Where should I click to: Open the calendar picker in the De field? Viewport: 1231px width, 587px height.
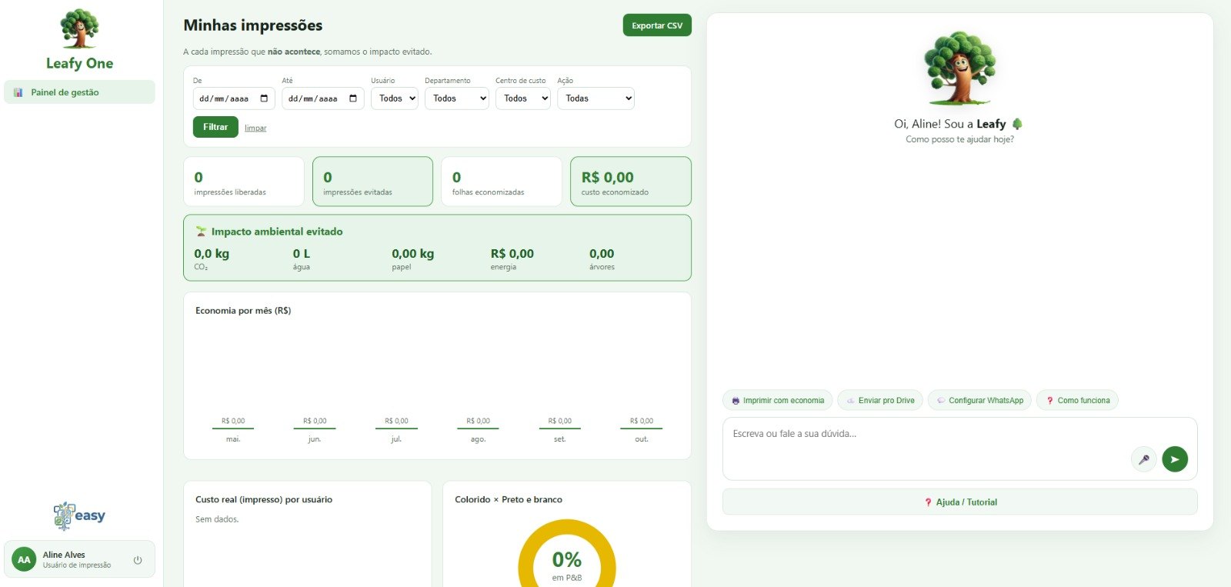pos(264,98)
